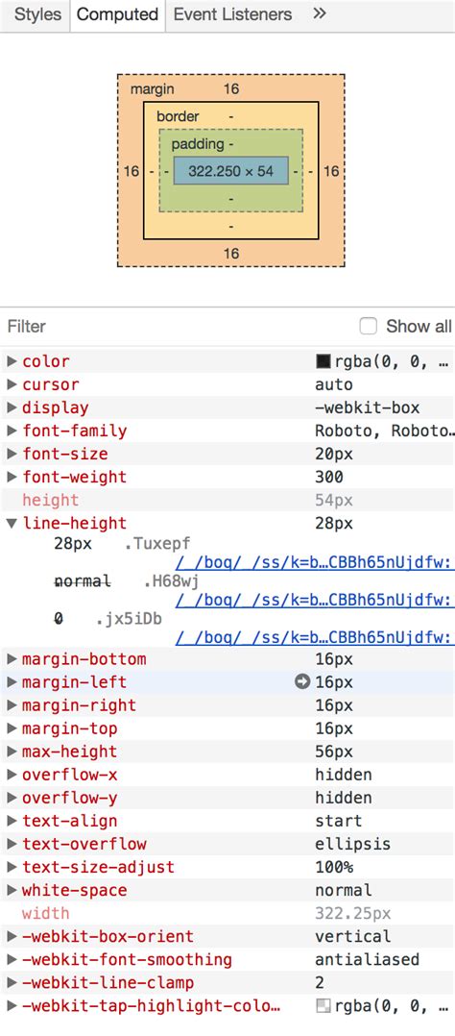The image size is (455, 1036).
Task: Show more tabs with the chevron icon
Action: tap(320, 13)
